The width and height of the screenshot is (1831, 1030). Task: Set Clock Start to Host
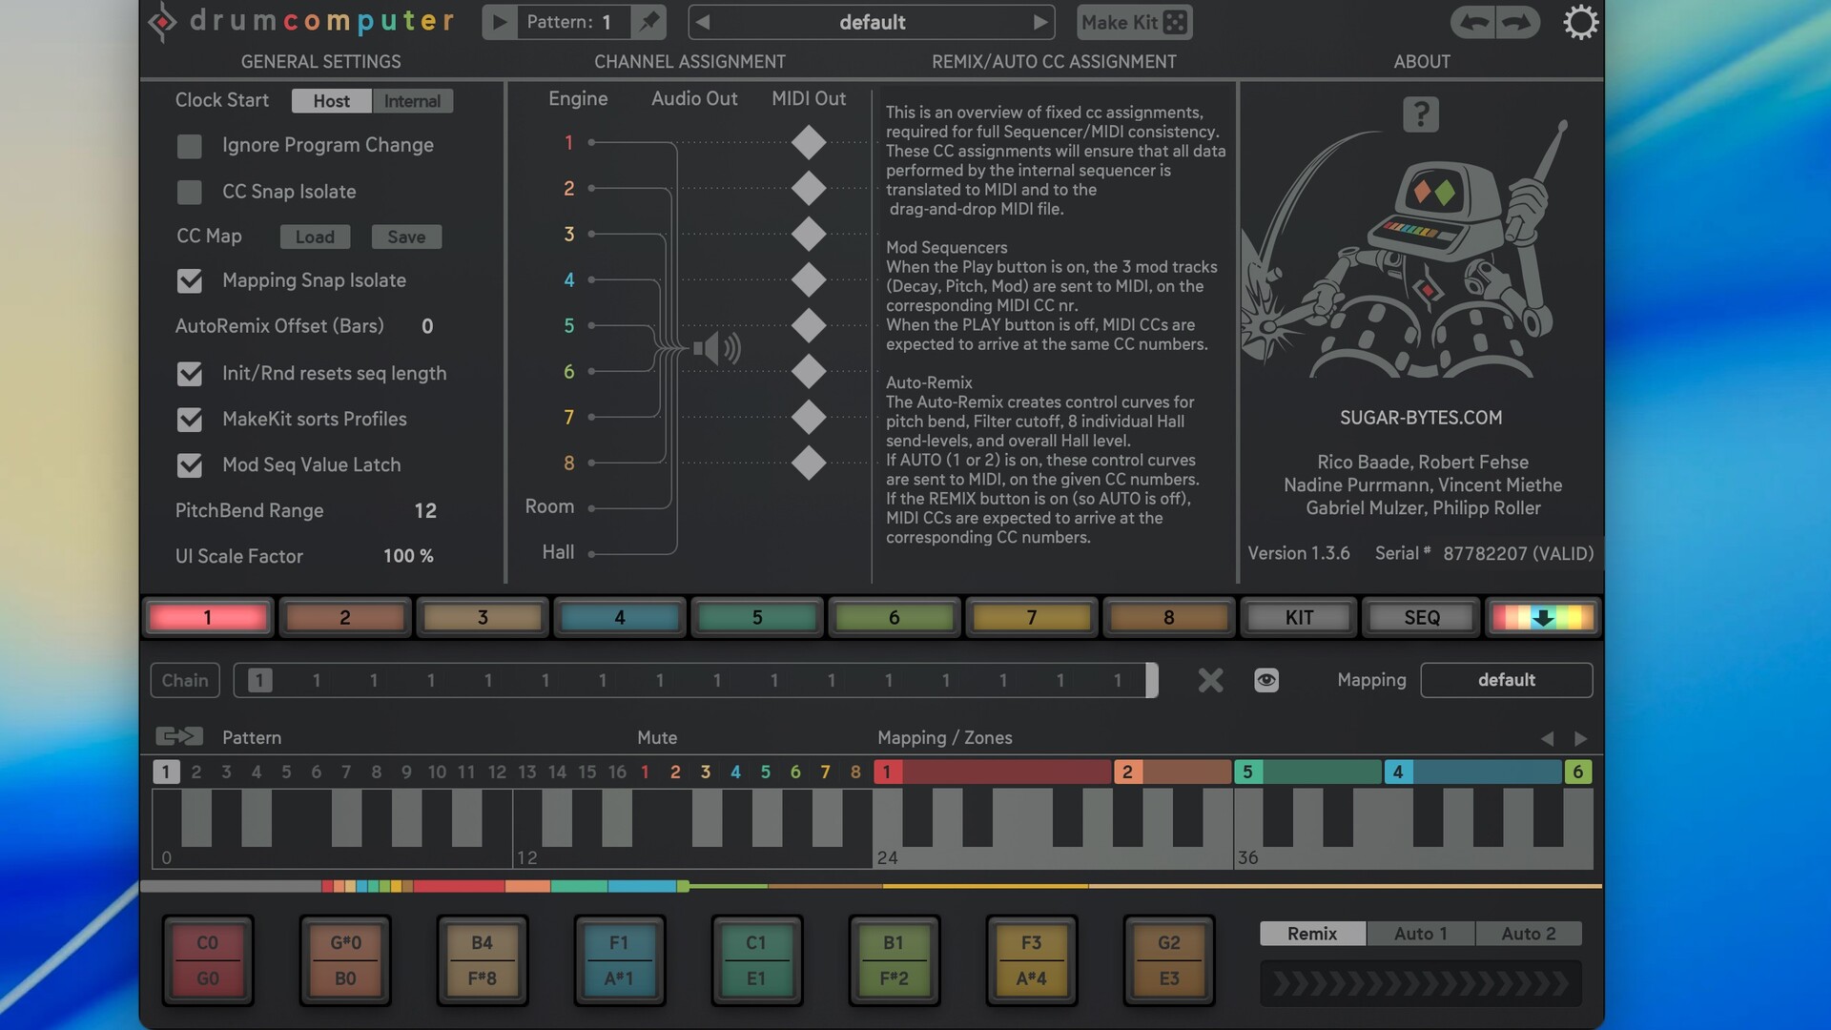pyautogui.click(x=331, y=101)
